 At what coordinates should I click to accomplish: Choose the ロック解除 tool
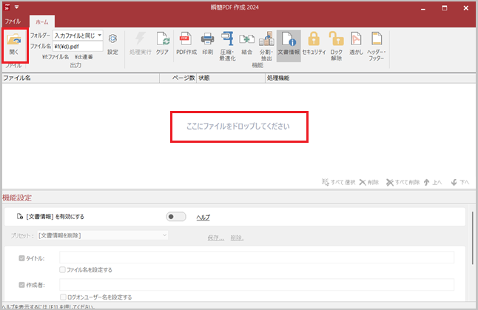click(x=337, y=46)
